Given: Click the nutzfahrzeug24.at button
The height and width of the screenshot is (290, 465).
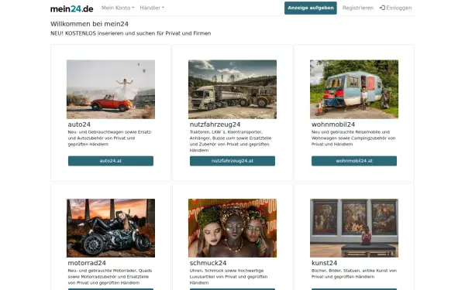Looking at the screenshot, I should coord(232,161).
